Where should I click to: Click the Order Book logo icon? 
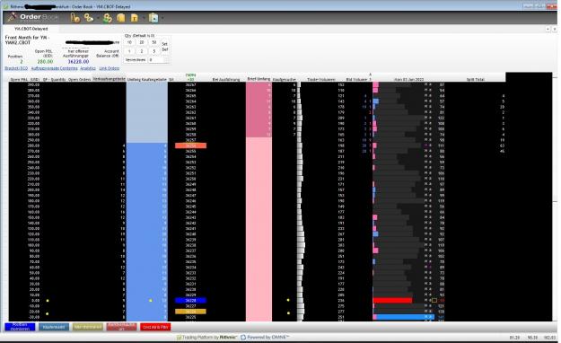click(x=13, y=17)
